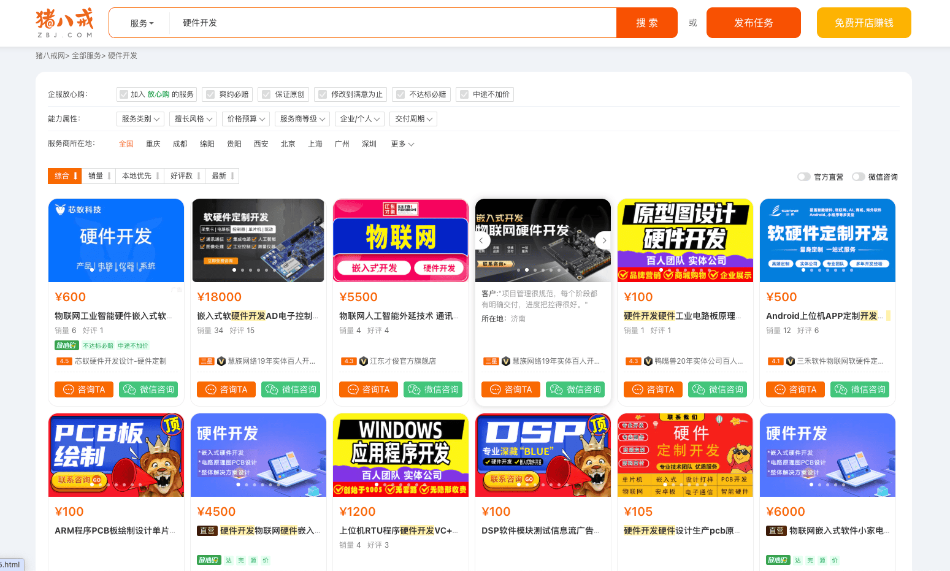This screenshot has height=571, width=950.
Task: Open the 价格预算 dropdown
Action: click(x=245, y=118)
